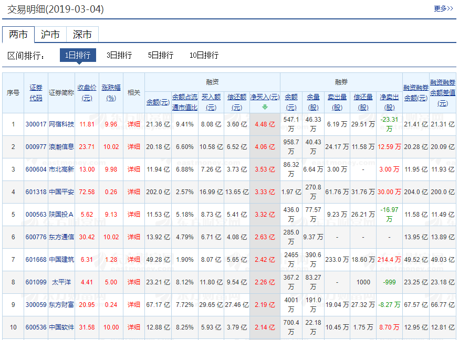Open 详细 details for 中国平安
Image resolution: width=459 pixels, height=340 pixels.
click(x=134, y=192)
